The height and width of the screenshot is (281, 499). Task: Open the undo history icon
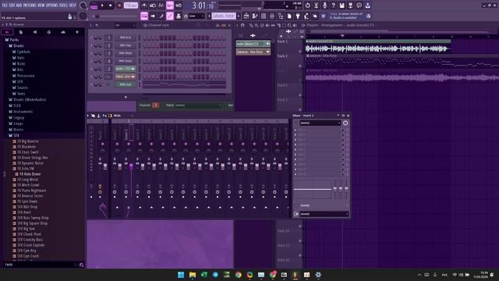(307, 5)
